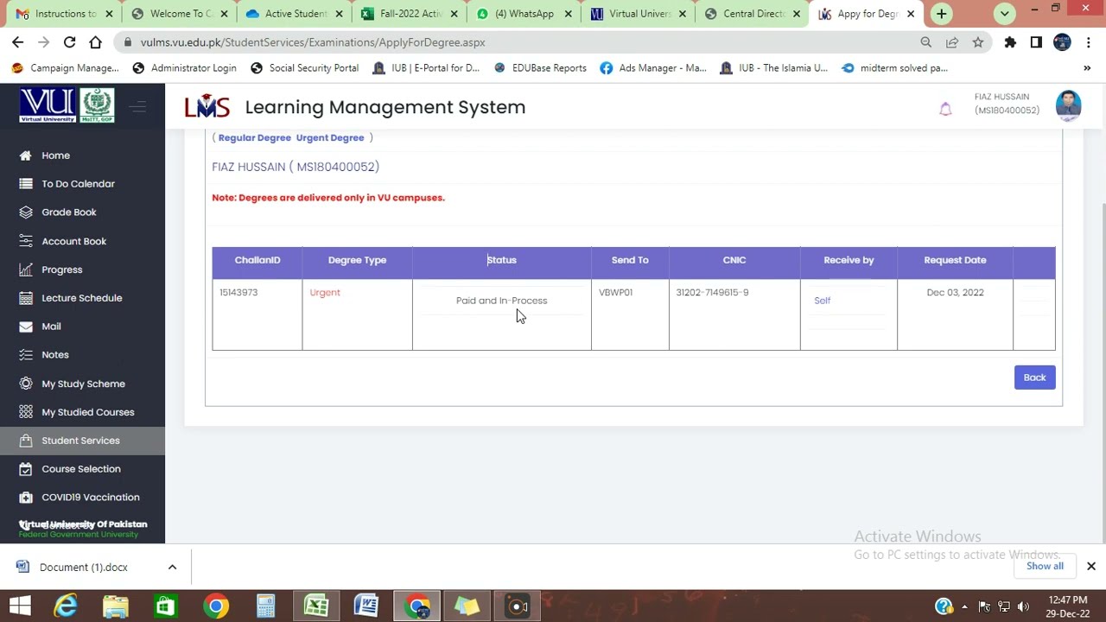Bookmark this page with star icon
Image resolution: width=1106 pixels, height=622 pixels.
click(x=978, y=42)
